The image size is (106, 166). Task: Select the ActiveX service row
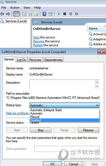click(x=97, y=34)
